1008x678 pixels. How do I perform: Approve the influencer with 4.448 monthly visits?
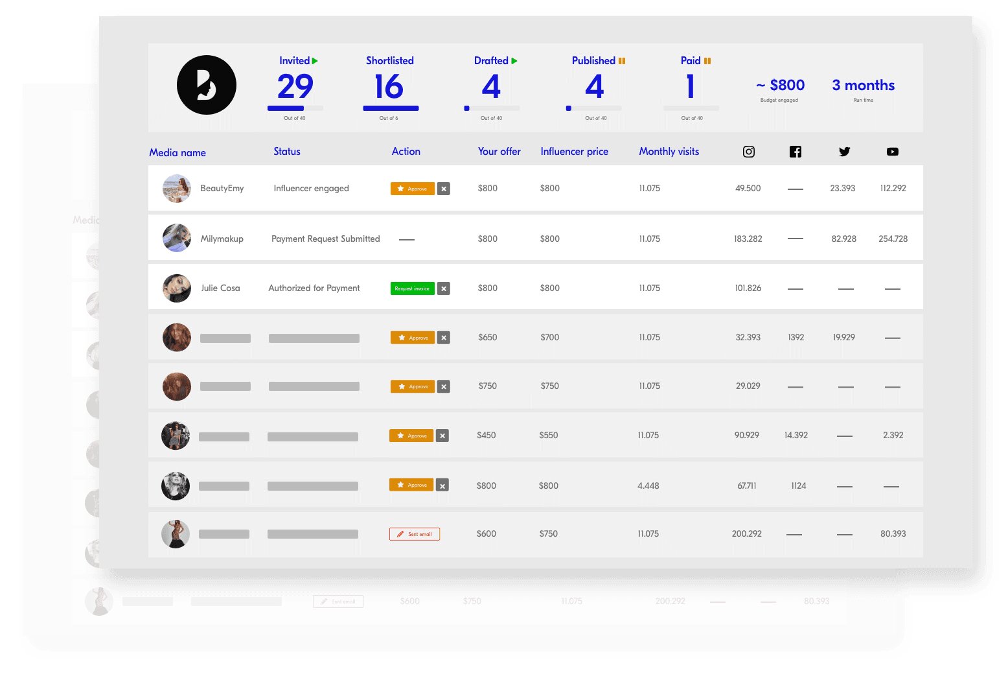coord(411,485)
